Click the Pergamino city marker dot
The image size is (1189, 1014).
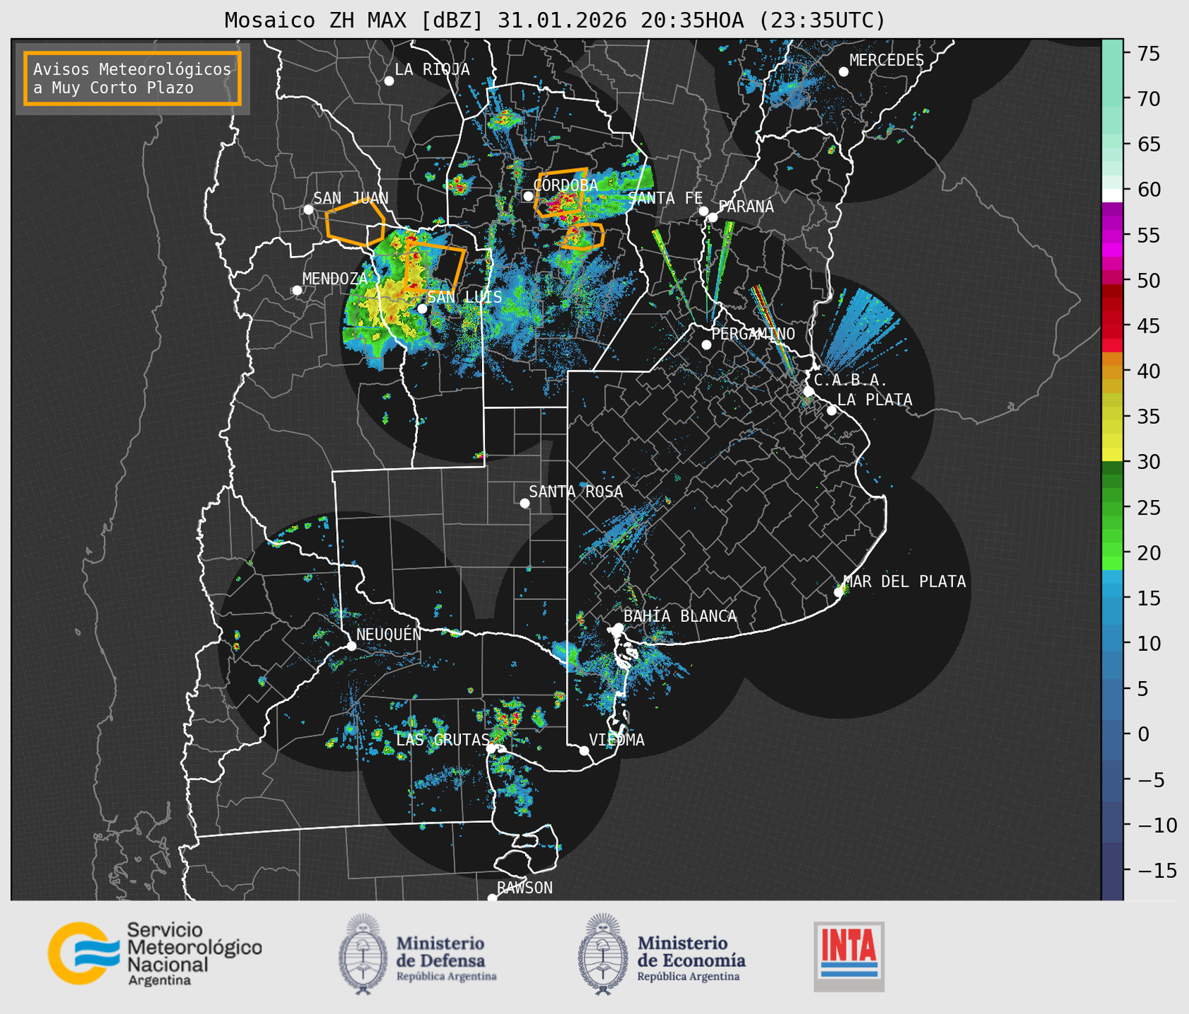(x=706, y=345)
